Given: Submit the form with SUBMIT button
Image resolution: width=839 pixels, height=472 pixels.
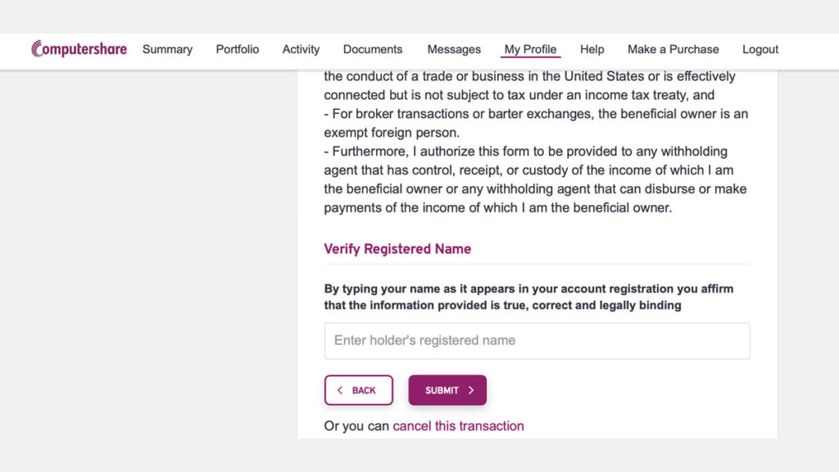Looking at the screenshot, I should pyautogui.click(x=447, y=390).
